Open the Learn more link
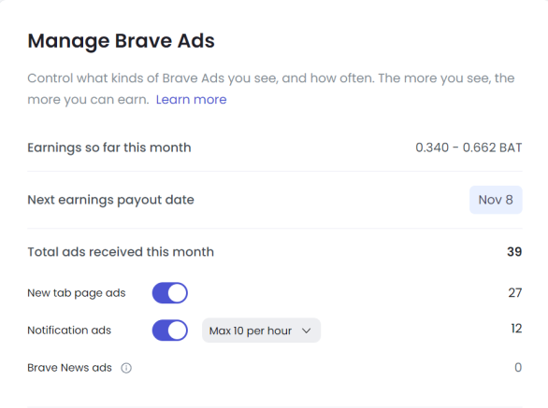Viewport: 548px width, 408px height. click(191, 100)
